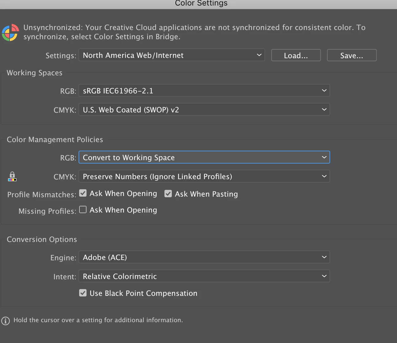
Task: Click the Color Settings window title
Action: pos(201,3)
